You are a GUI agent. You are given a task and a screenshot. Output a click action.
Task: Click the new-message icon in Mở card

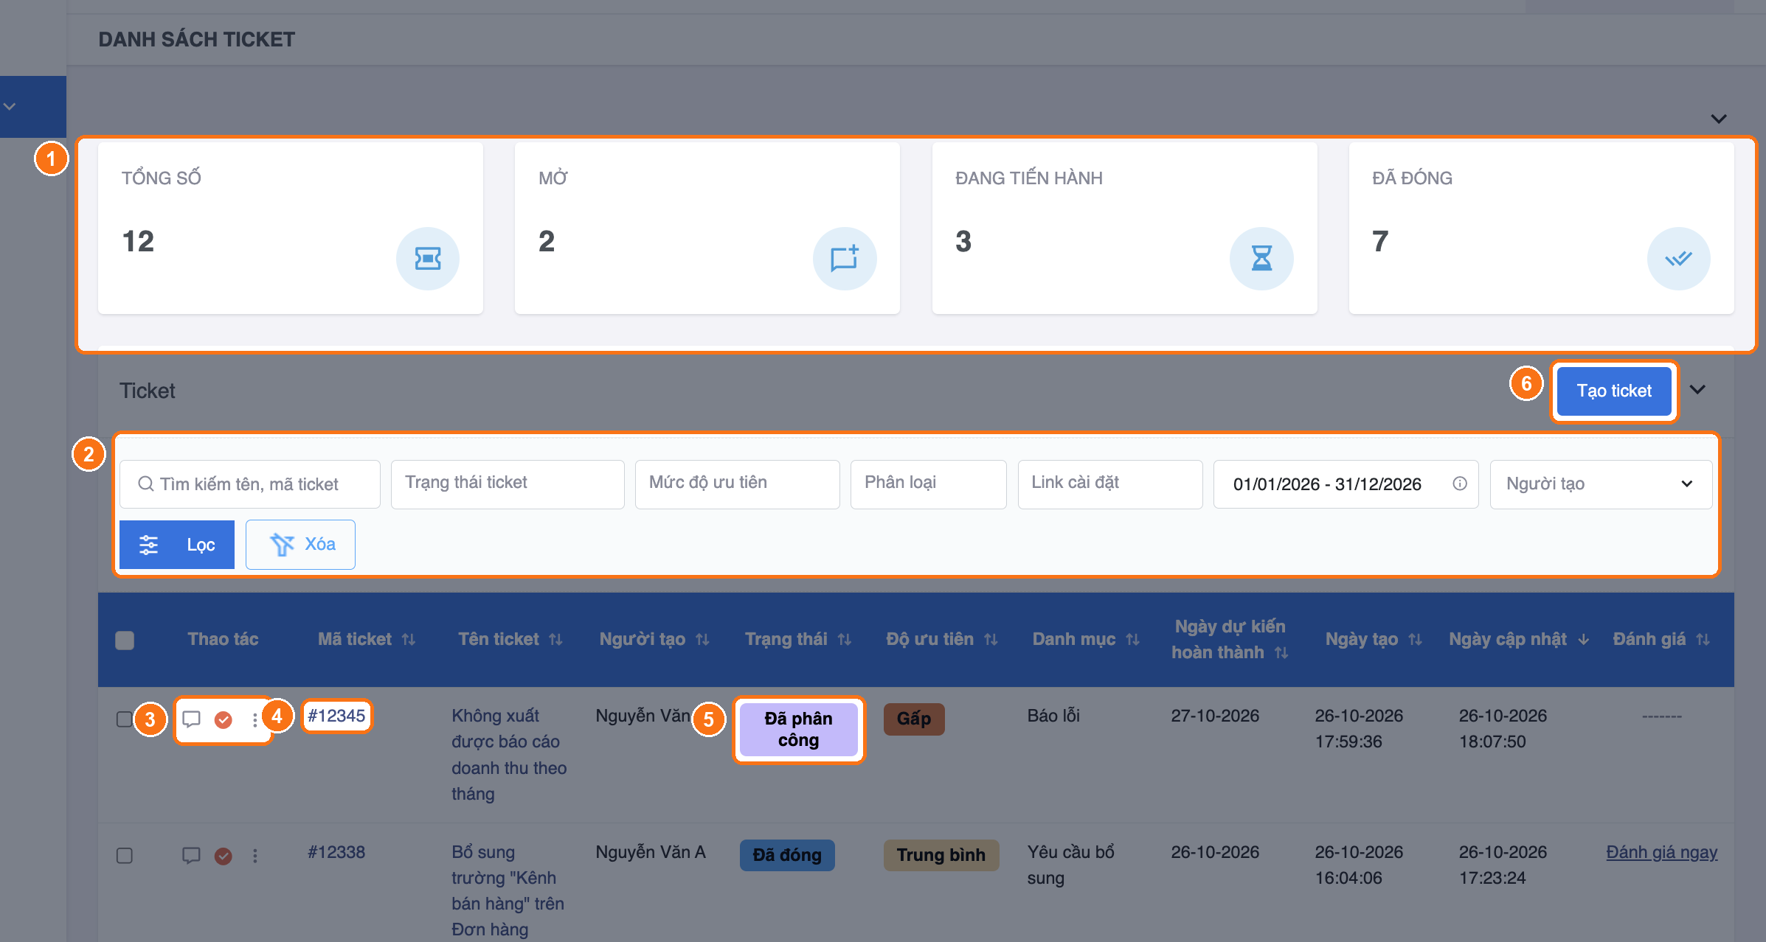[845, 259]
